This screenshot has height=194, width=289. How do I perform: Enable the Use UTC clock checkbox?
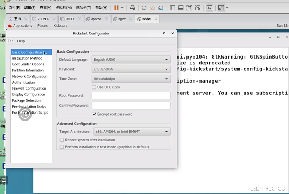tap(94, 87)
